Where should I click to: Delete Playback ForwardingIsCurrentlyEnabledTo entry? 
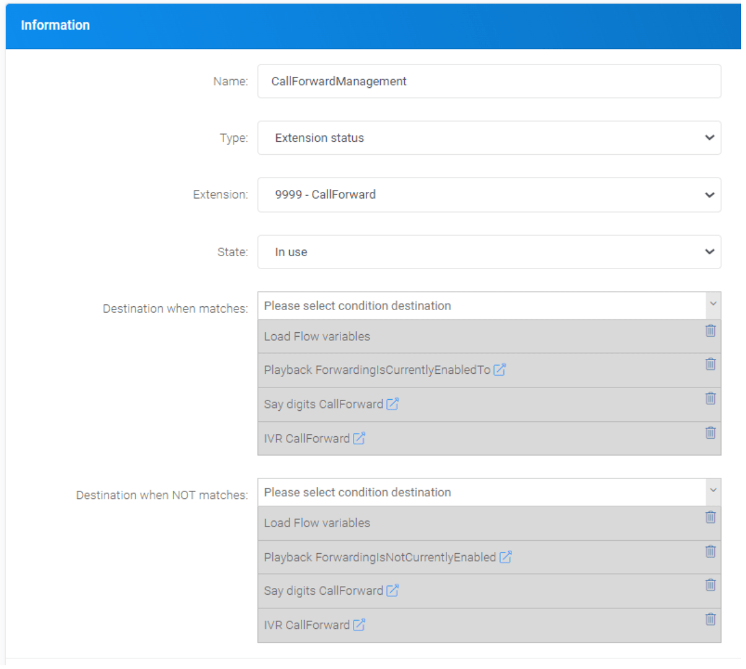[710, 364]
